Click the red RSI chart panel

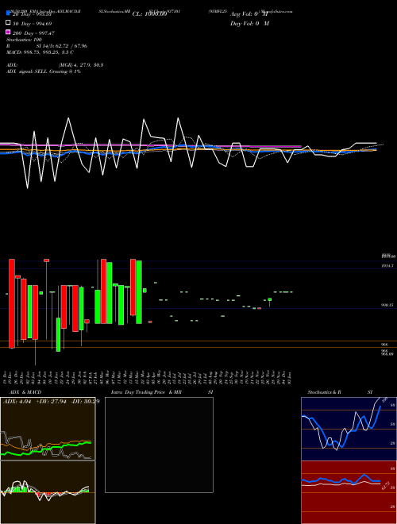(x=349, y=492)
